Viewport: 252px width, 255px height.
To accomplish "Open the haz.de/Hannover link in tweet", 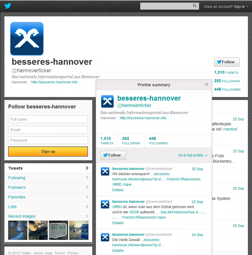I will (182, 212).
